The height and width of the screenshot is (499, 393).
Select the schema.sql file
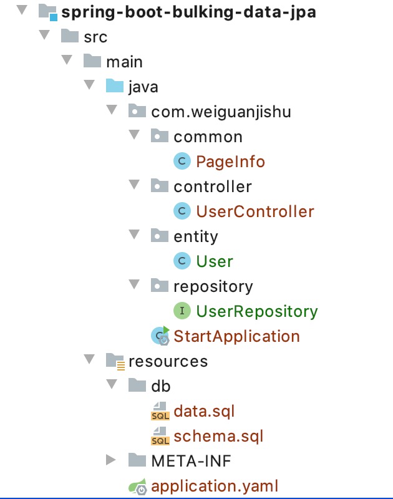tap(218, 436)
